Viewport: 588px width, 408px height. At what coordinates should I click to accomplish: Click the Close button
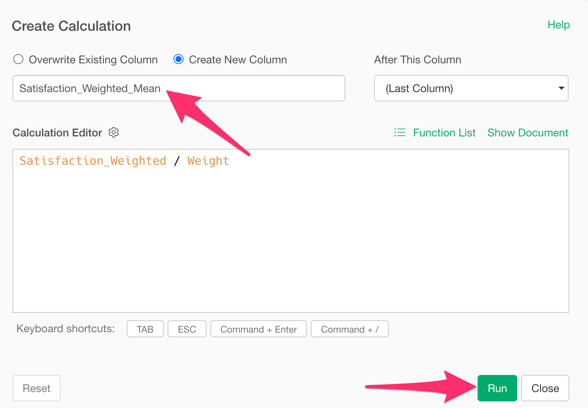tap(545, 388)
